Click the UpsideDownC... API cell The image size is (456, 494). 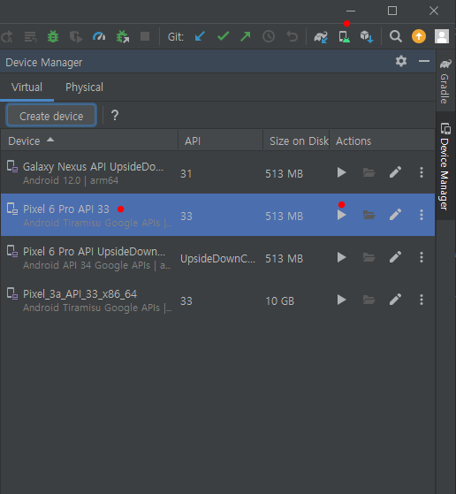click(217, 259)
